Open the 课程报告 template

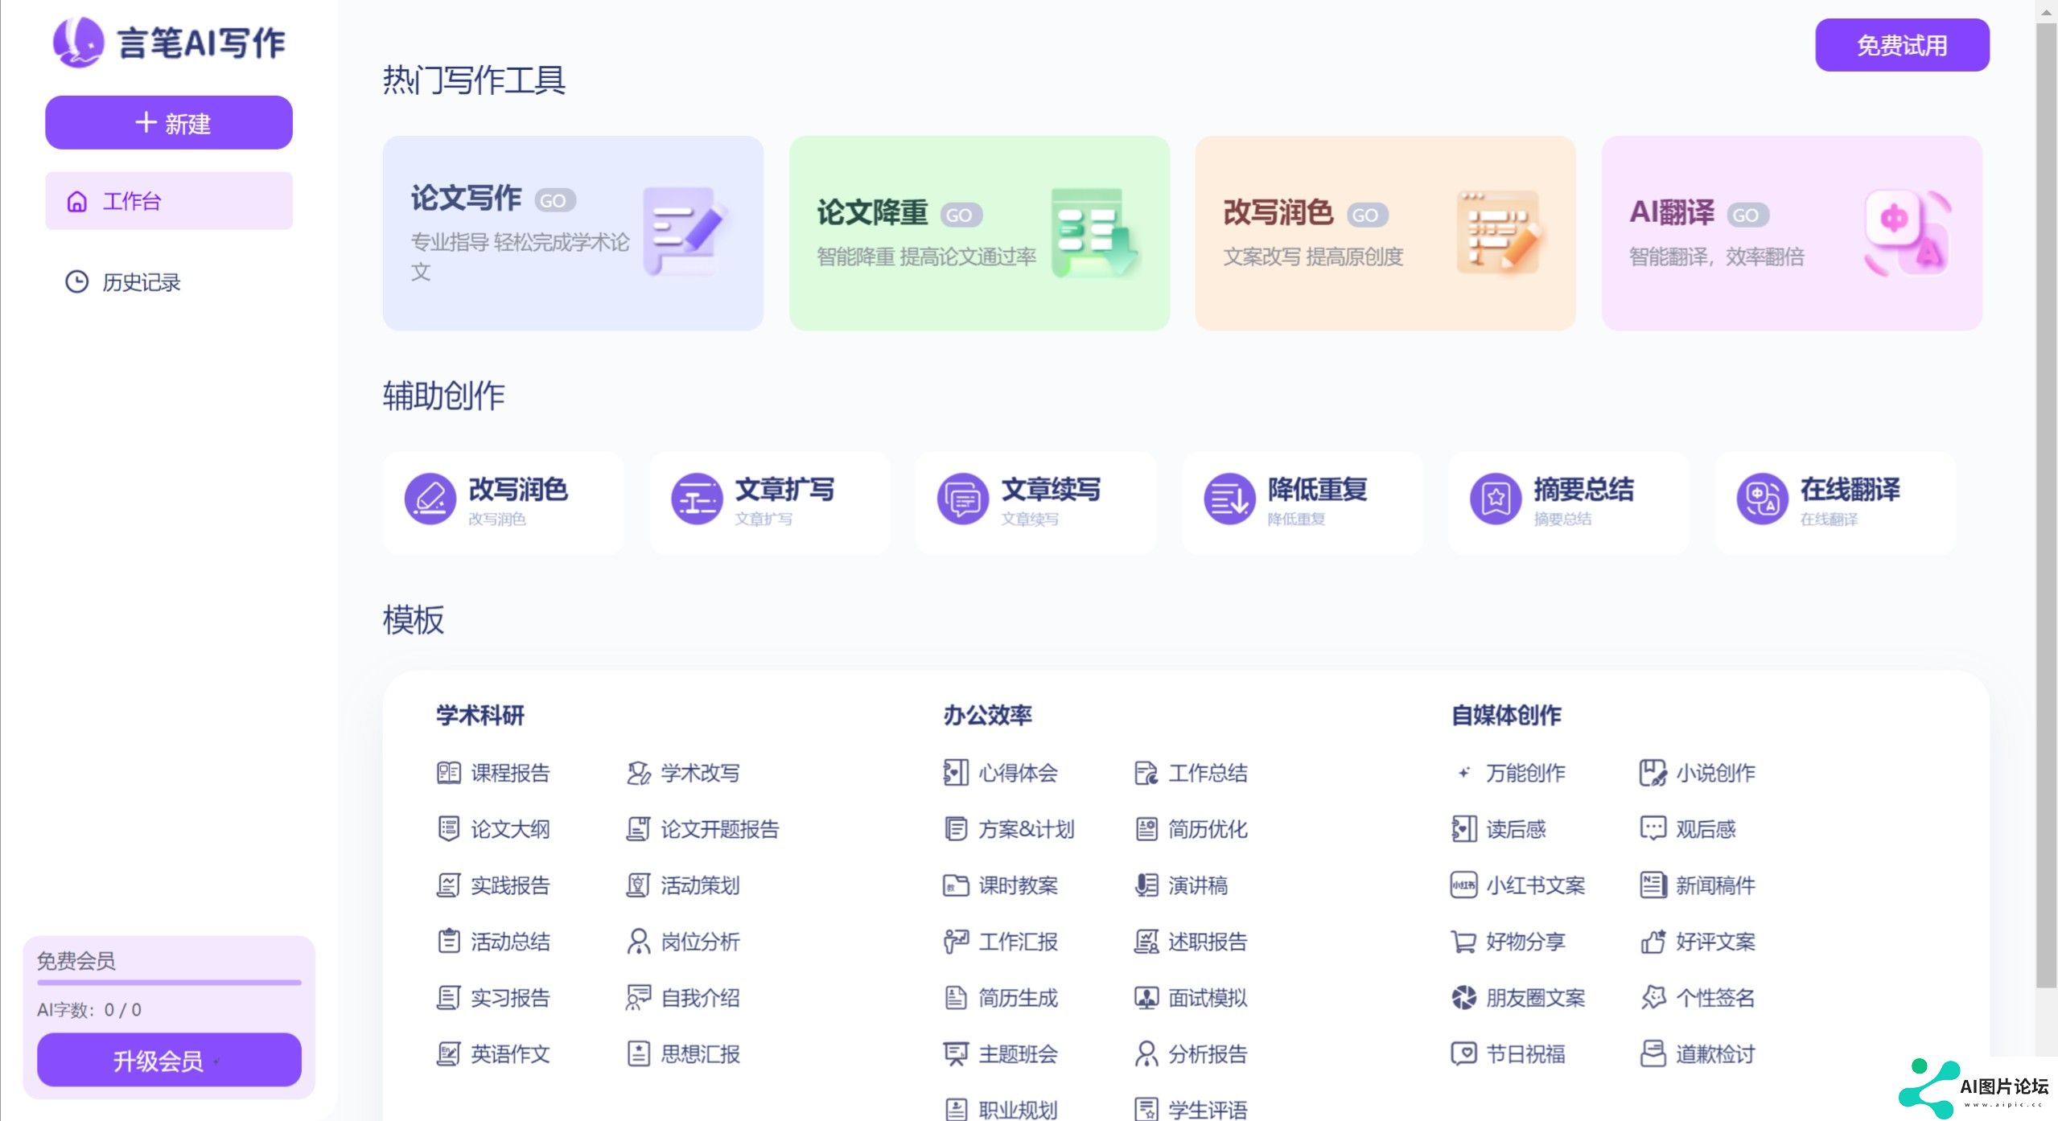(493, 773)
